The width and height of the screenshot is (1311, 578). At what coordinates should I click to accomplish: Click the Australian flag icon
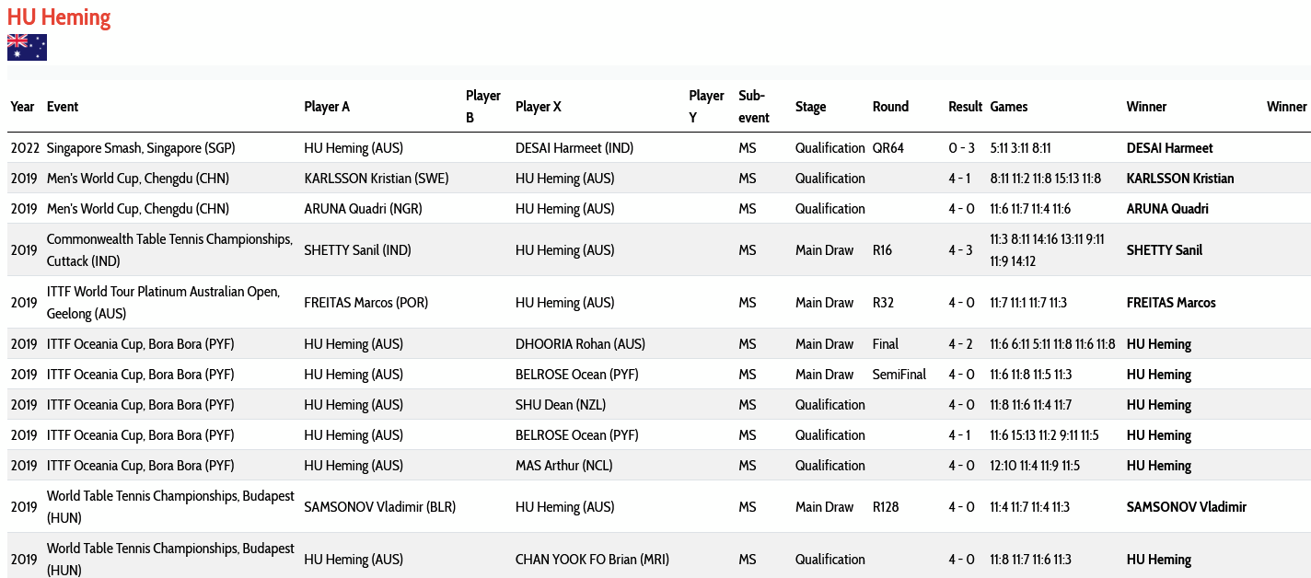point(27,47)
